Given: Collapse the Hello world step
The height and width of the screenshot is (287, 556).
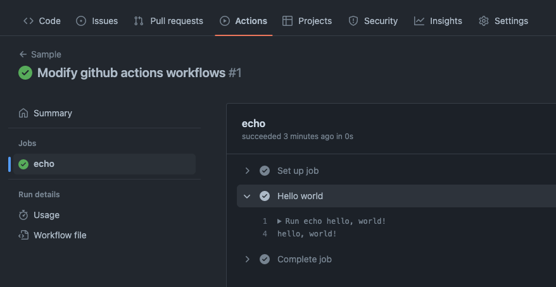Looking at the screenshot, I should click(x=248, y=196).
